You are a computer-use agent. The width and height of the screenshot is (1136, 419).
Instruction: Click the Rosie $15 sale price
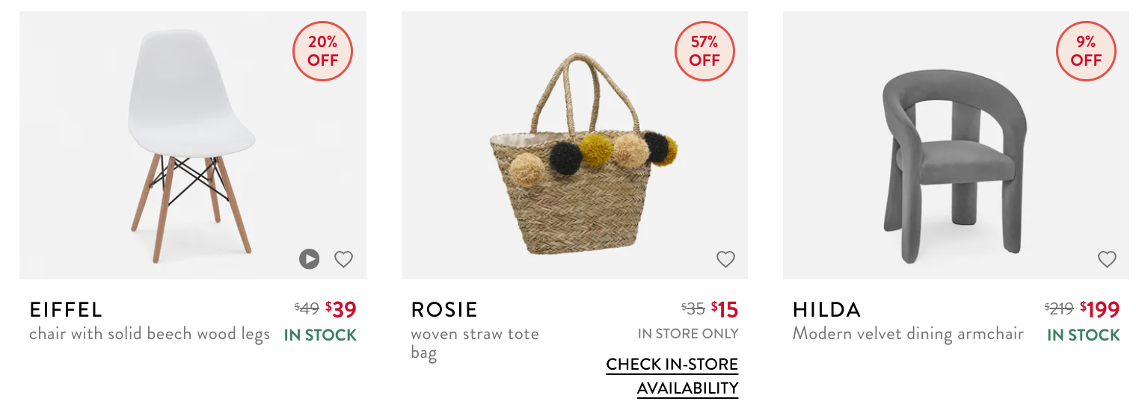pyautogui.click(x=725, y=309)
